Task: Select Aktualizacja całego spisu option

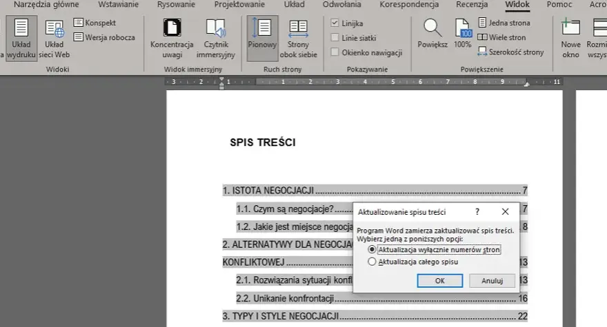Action: (x=413, y=262)
